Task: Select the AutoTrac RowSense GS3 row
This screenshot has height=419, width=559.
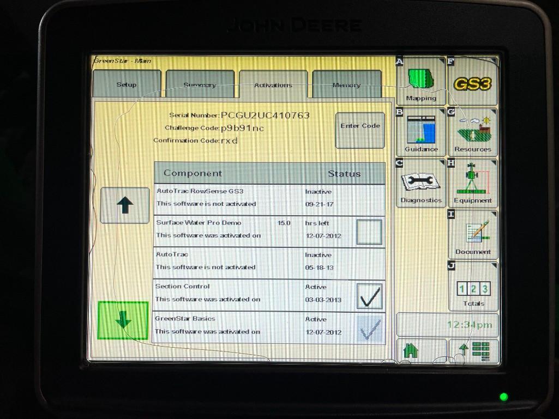Action: pyautogui.click(x=269, y=200)
